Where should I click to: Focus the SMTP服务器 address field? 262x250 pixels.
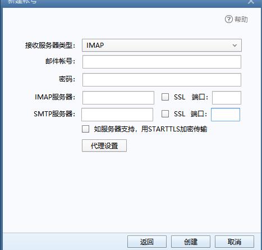117,115
